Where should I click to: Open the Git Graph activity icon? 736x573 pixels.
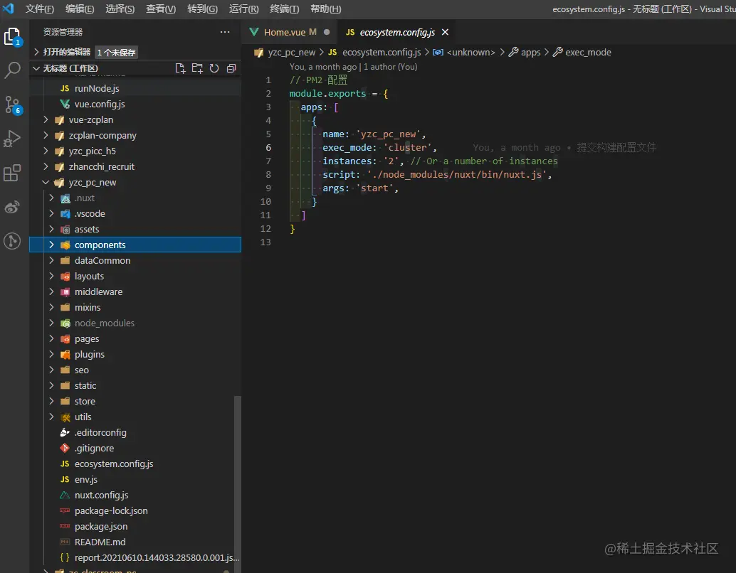(x=12, y=241)
